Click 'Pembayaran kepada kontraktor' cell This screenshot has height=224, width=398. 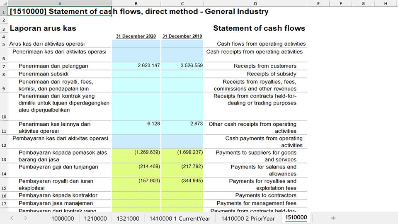tap(60, 195)
